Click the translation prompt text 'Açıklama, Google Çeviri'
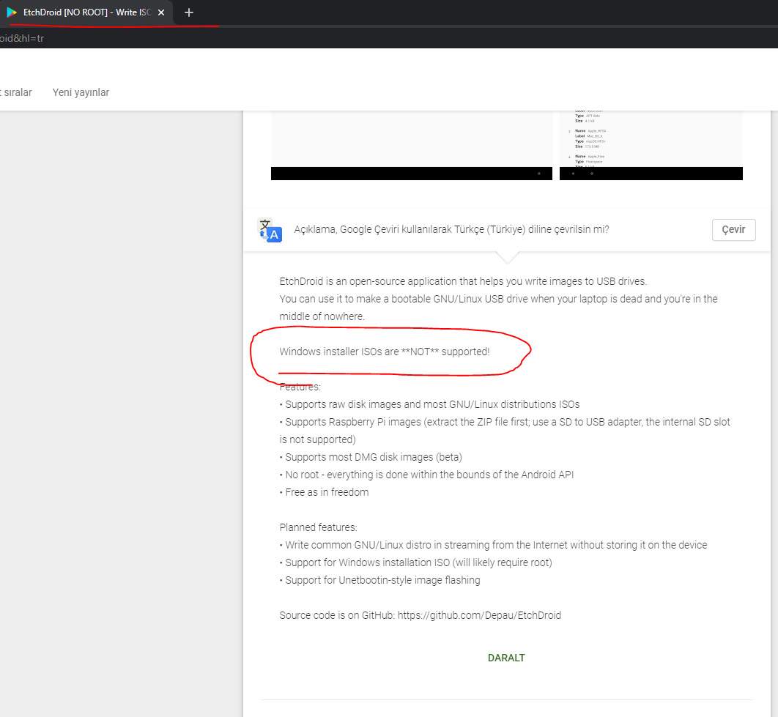778x717 pixels. [451, 229]
